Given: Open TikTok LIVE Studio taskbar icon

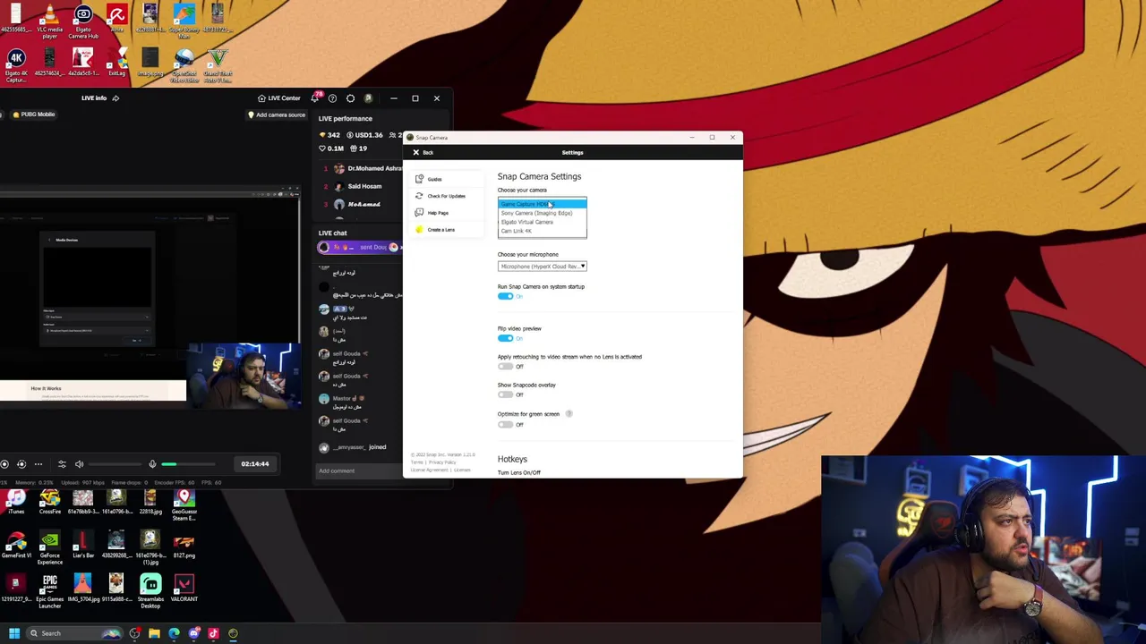Looking at the screenshot, I should [x=213, y=633].
